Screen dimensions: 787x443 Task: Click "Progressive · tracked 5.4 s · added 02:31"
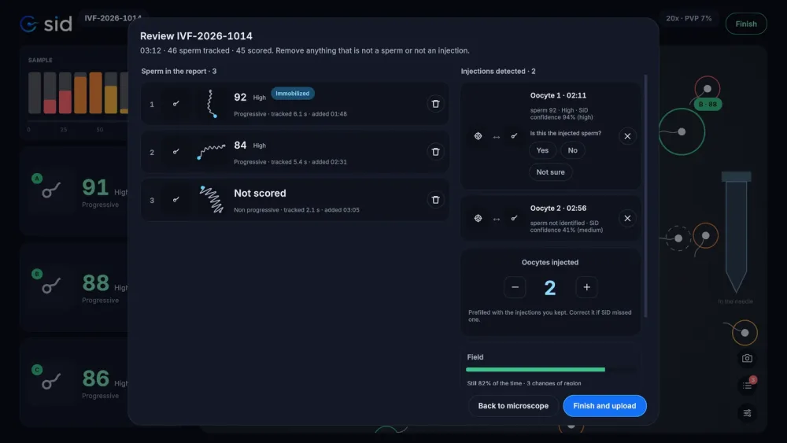290,162
